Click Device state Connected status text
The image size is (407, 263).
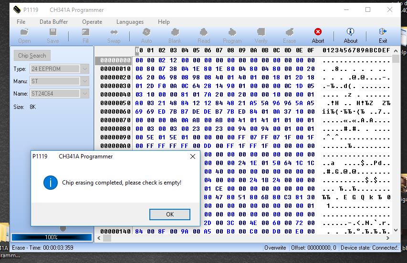coord(369,248)
